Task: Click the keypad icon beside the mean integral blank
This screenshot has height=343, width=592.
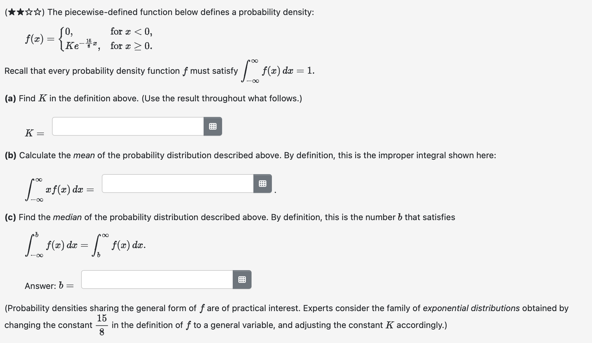Action: 262,184
